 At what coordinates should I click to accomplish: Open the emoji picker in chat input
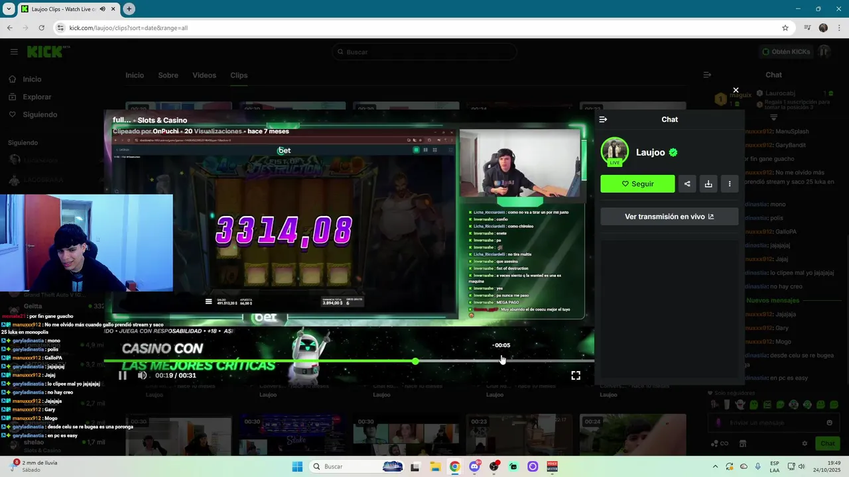click(x=829, y=423)
